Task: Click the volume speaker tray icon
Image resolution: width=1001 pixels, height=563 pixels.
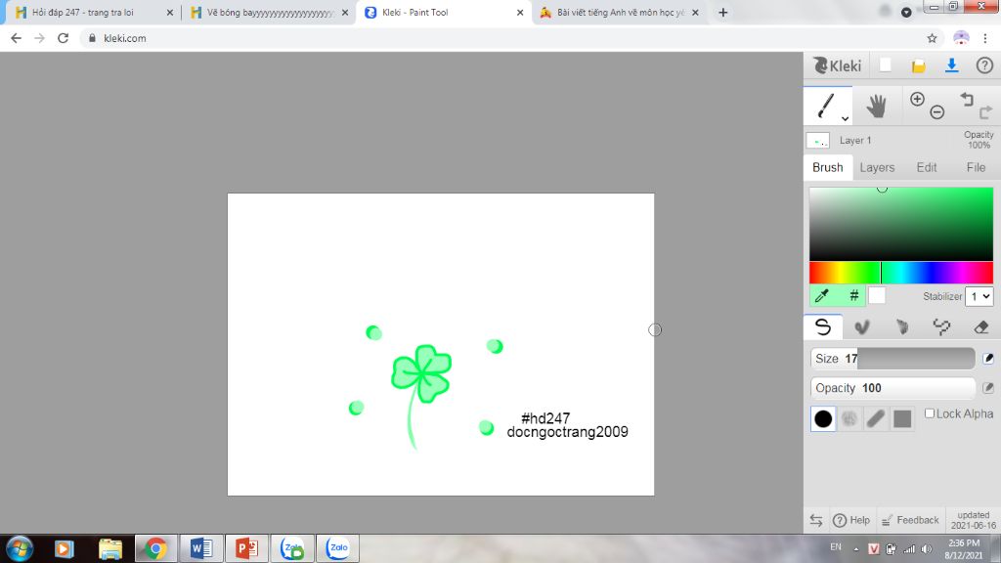Action: tap(927, 549)
